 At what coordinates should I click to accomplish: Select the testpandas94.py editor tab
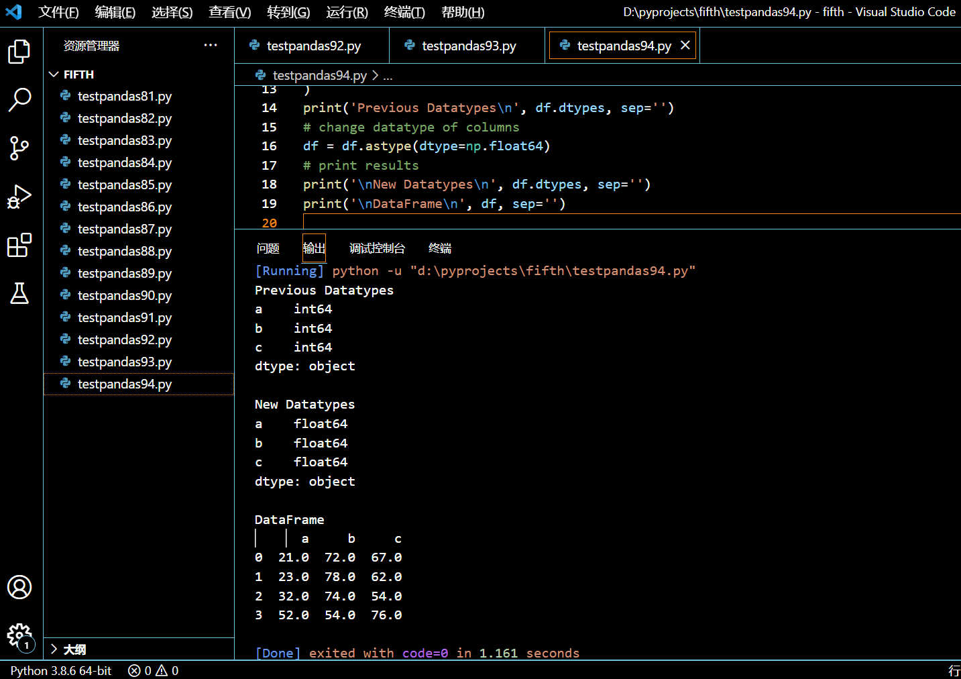622,46
